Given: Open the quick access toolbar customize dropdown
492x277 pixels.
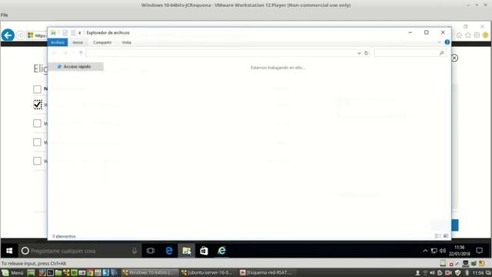Looking at the screenshot, I should (x=80, y=33).
